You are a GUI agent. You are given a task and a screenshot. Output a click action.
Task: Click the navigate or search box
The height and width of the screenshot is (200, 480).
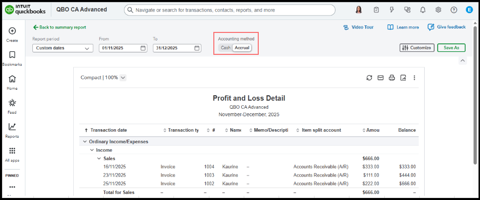click(230, 10)
